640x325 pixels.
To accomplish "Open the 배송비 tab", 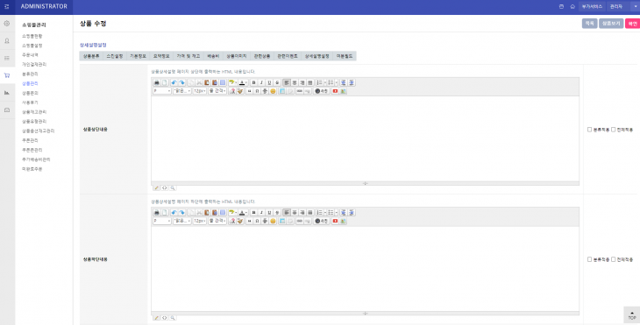I will [x=213, y=56].
